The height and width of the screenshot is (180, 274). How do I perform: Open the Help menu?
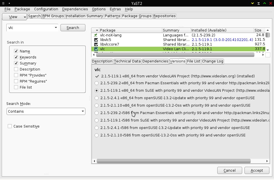tap(129, 9)
